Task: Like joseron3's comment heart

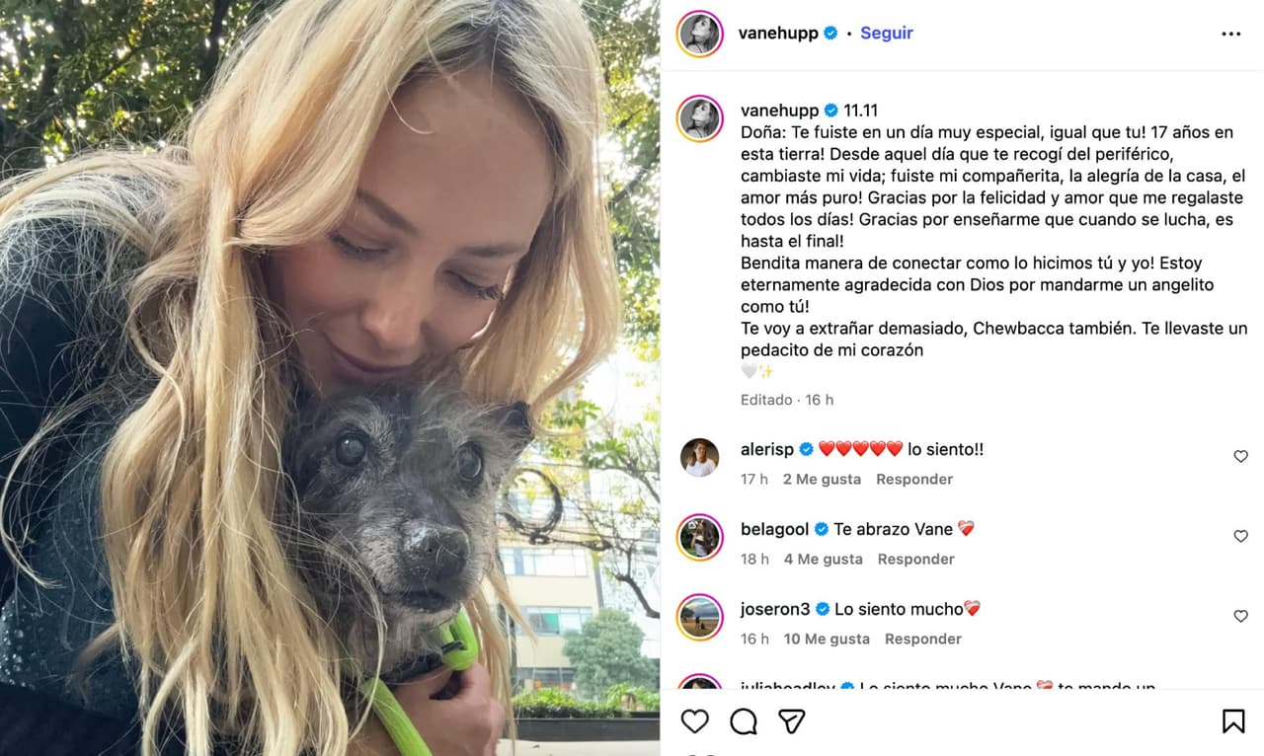Action: (1241, 616)
